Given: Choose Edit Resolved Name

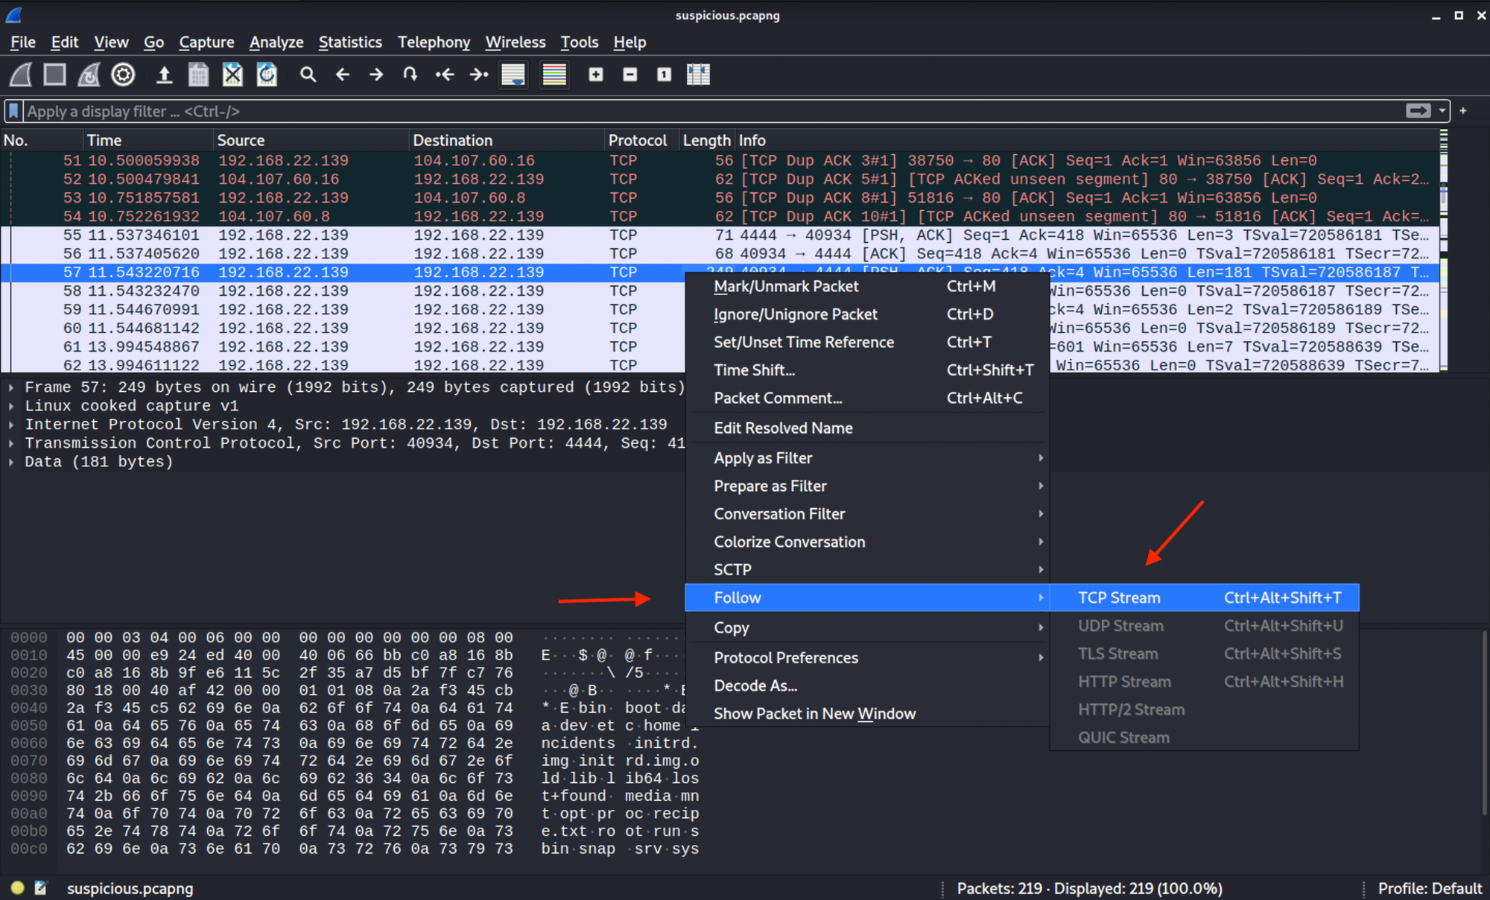Looking at the screenshot, I should pos(867,428).
